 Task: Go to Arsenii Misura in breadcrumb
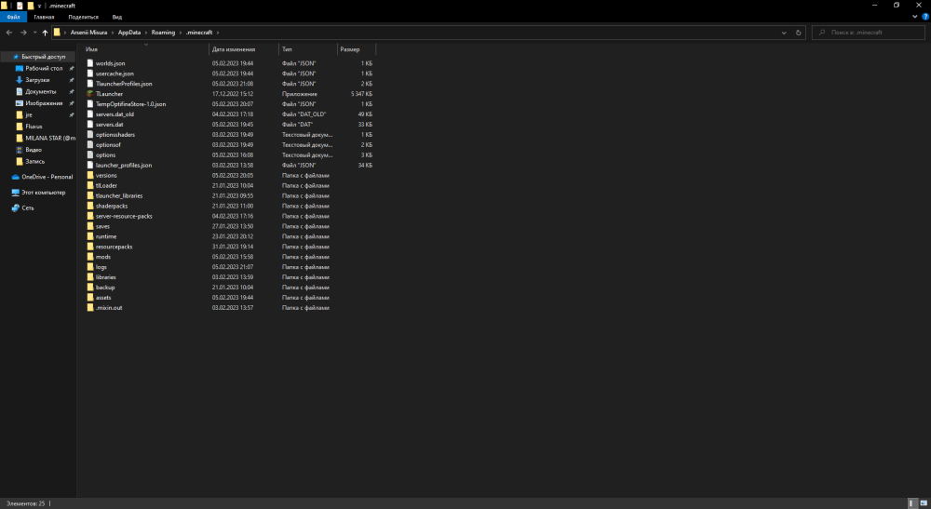point(89,33)
